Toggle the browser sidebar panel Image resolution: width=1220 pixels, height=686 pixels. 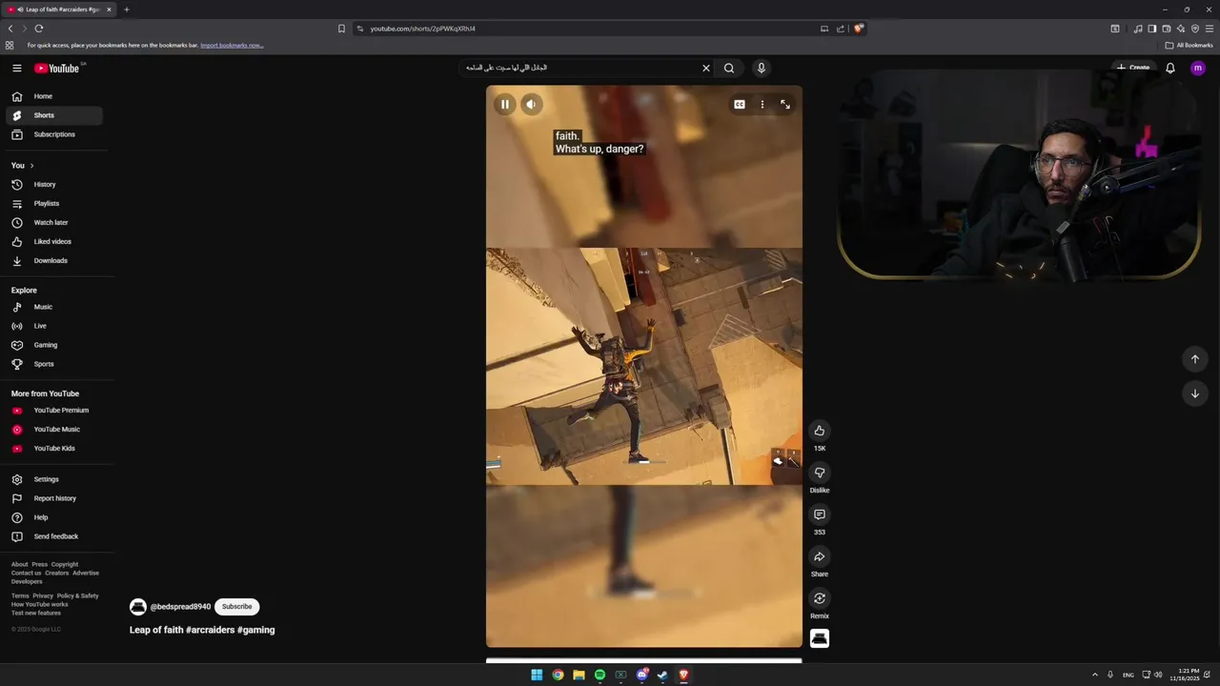(1152, 29)
